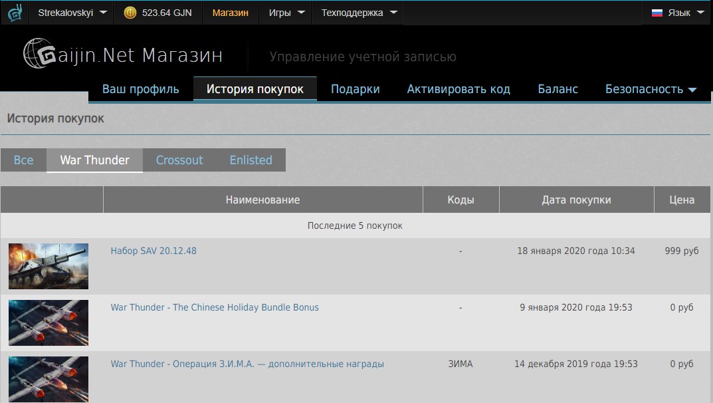The height and width of the screenshot is (403, 713).
Task: Open the Набор SAV 20.12.48 link
Action: pos(153,251)
